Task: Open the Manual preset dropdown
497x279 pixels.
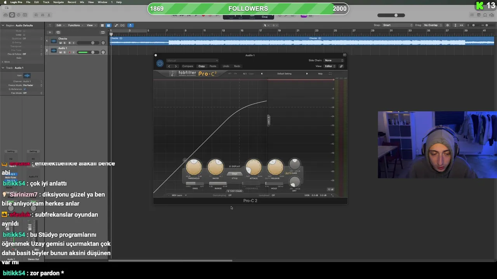Action: click(x=192, y=60)
